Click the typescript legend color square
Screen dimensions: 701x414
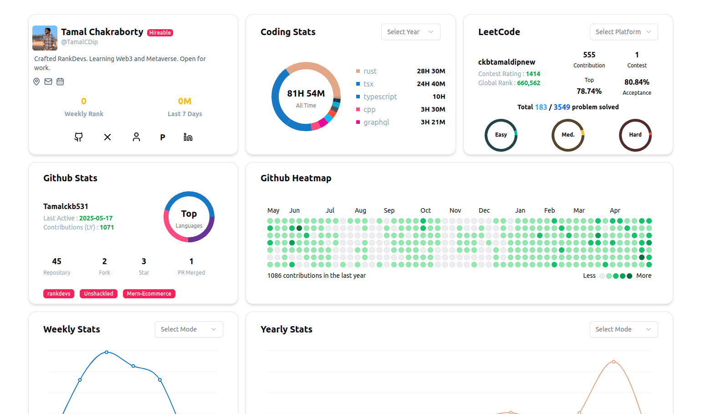(x=358, y=97)
